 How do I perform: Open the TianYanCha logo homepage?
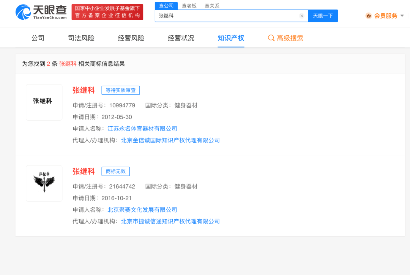41,12
